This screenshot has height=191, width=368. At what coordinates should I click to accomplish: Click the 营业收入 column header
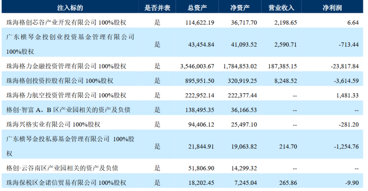point(281,8)
